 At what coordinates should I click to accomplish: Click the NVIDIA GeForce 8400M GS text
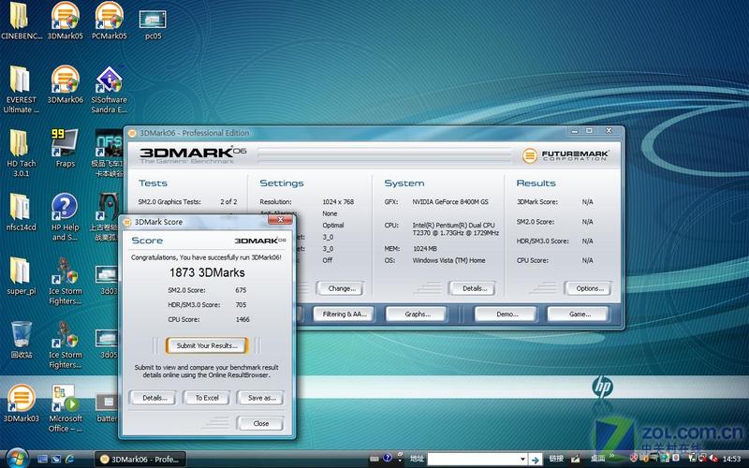(450, 202)
